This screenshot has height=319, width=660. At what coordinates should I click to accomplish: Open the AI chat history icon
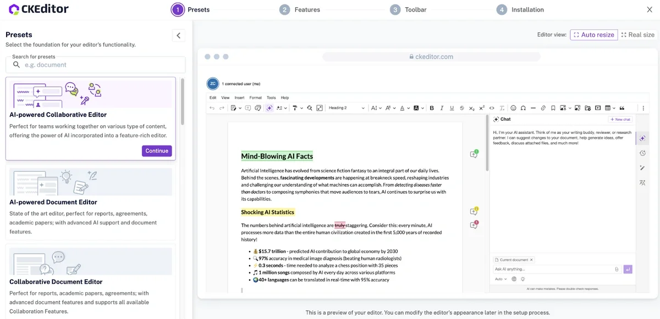click(x=642, y=153)
